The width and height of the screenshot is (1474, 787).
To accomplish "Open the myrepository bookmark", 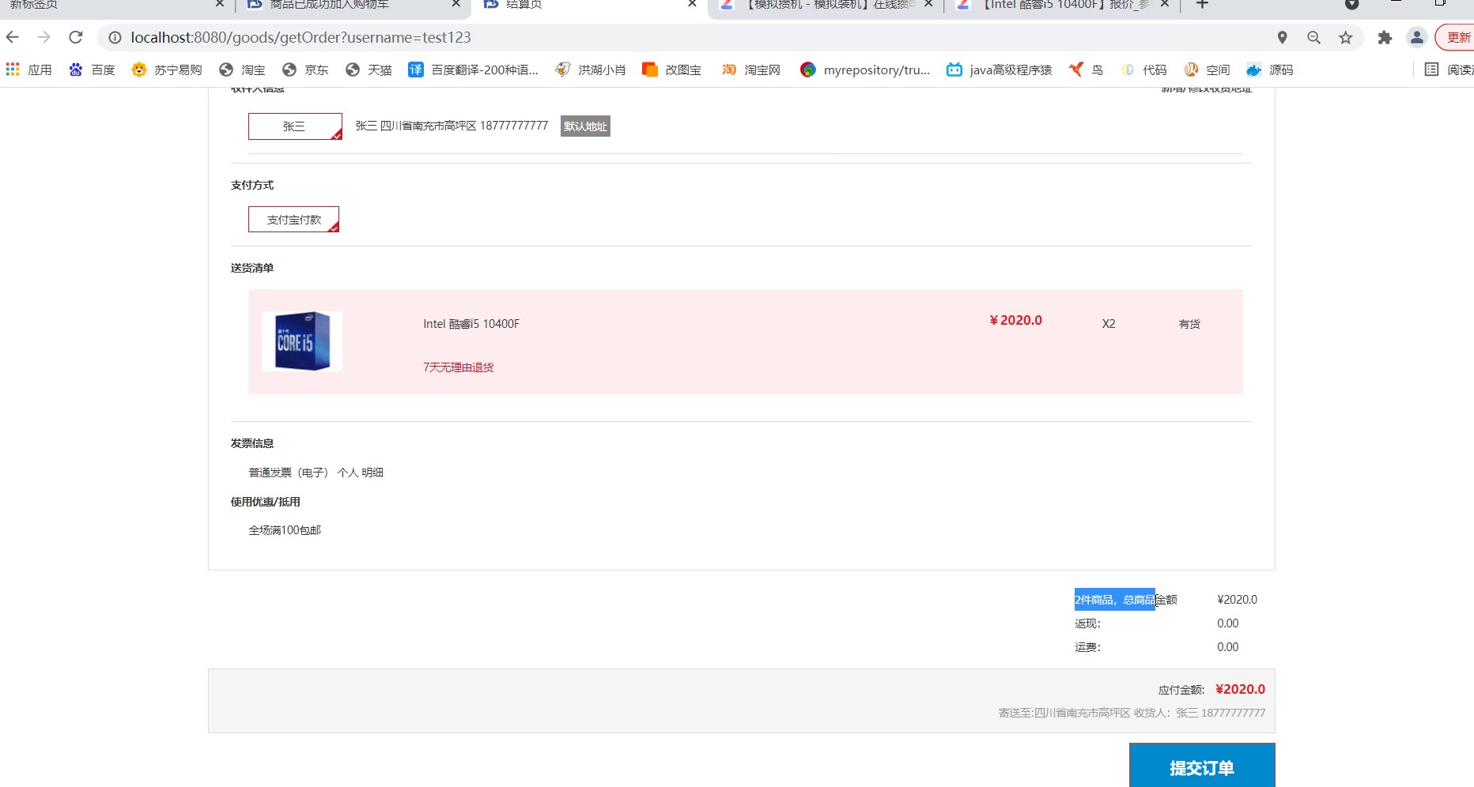I will point(865,70).
